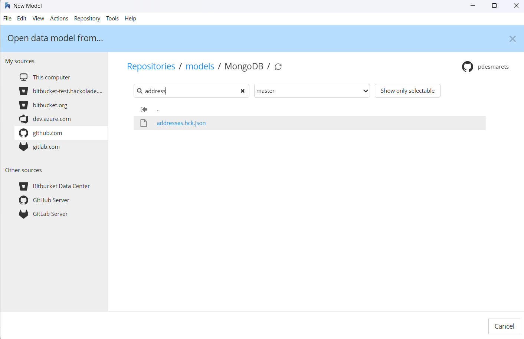Refresh the MongoDB folder listing

click(x=278, y=66)
